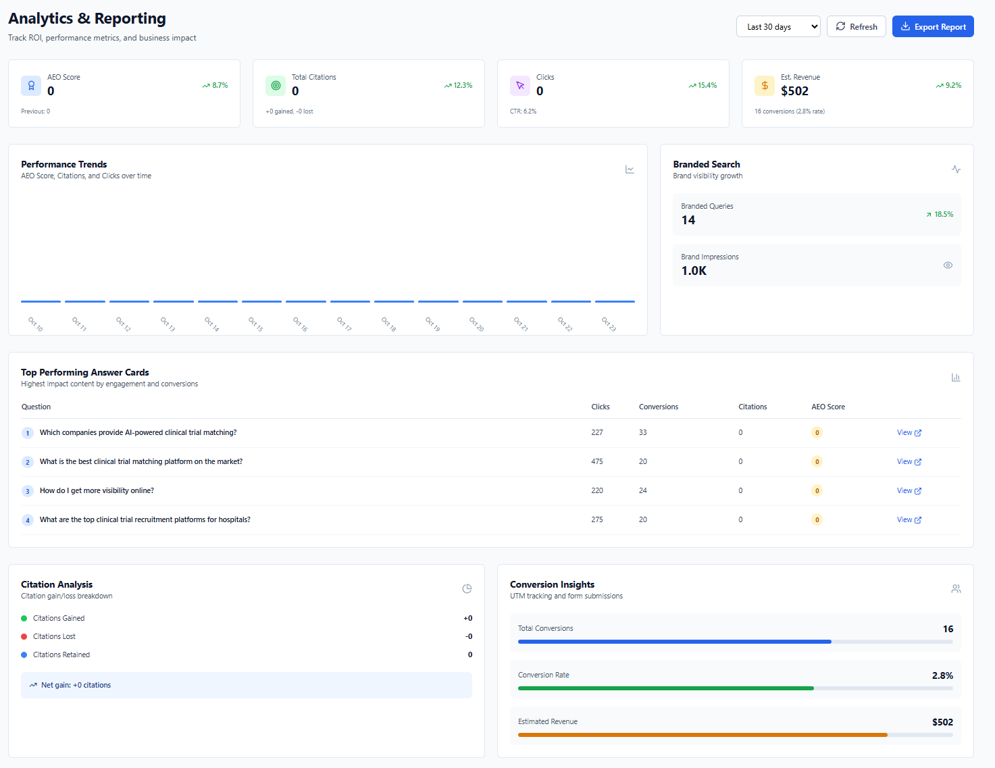Image resolution: width=995 pixels, height=768 pixels.
Task: Select the green target icon on Total Citations
Action: pos(276,86)
